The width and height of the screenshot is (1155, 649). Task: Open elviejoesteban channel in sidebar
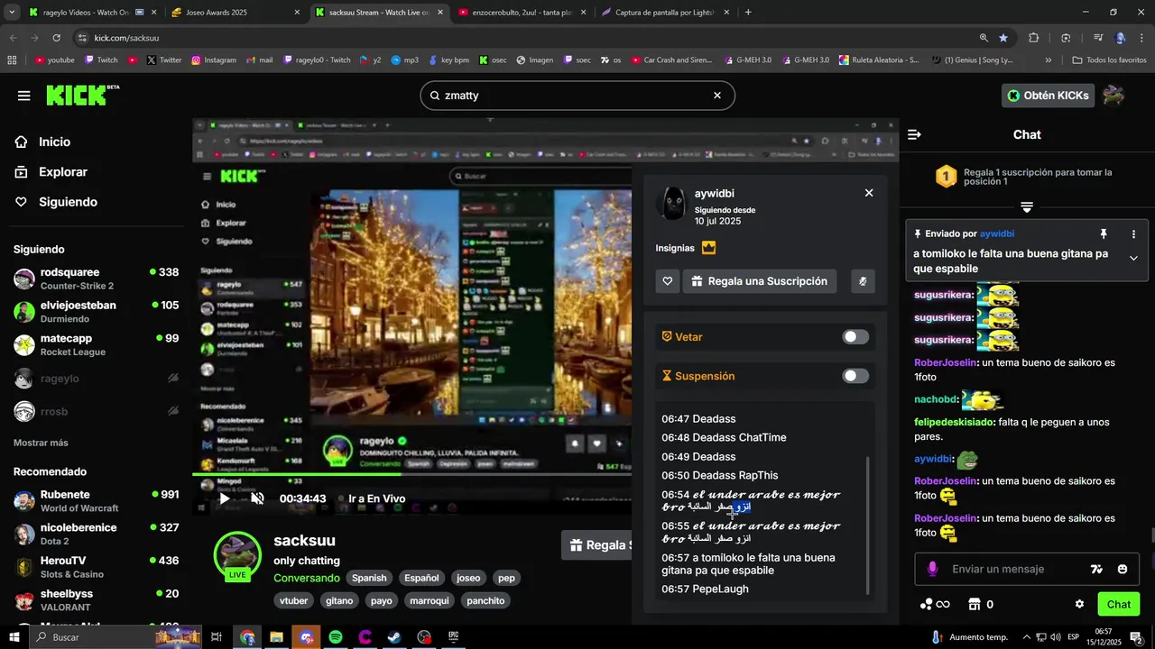pos(96,312)
